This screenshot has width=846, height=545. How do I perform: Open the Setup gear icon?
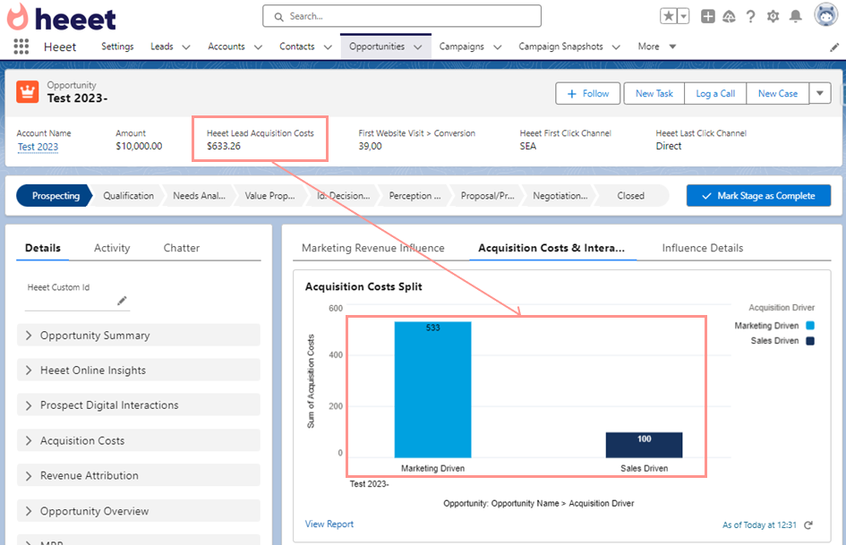pyautogui.click(x=773, y=17)
